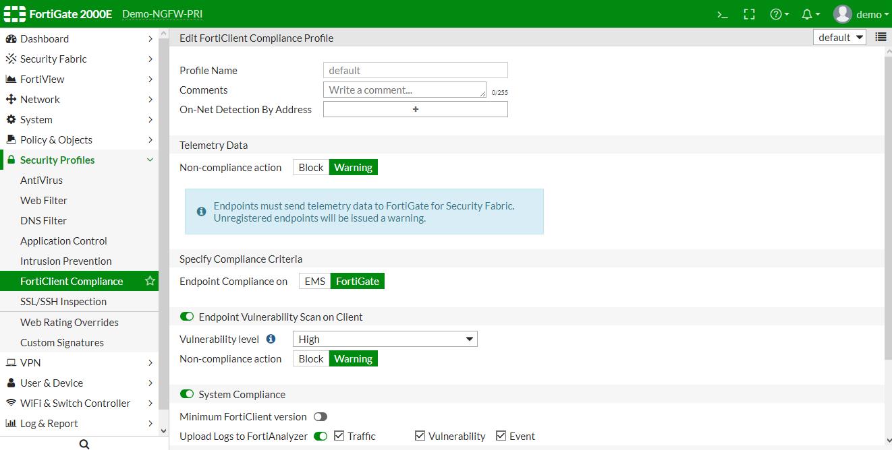This screenshot has height=450, width=892.
Task: Click the Demo-NGFW-PRI hostname
Action: coord(162,14)
